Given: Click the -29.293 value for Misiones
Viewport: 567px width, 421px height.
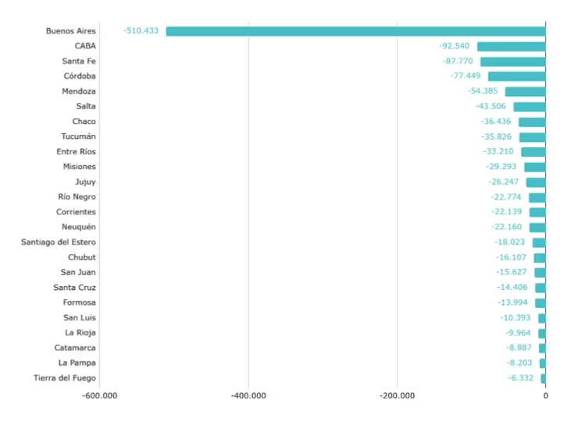Looking at the screenshot, I should point(502,167).
